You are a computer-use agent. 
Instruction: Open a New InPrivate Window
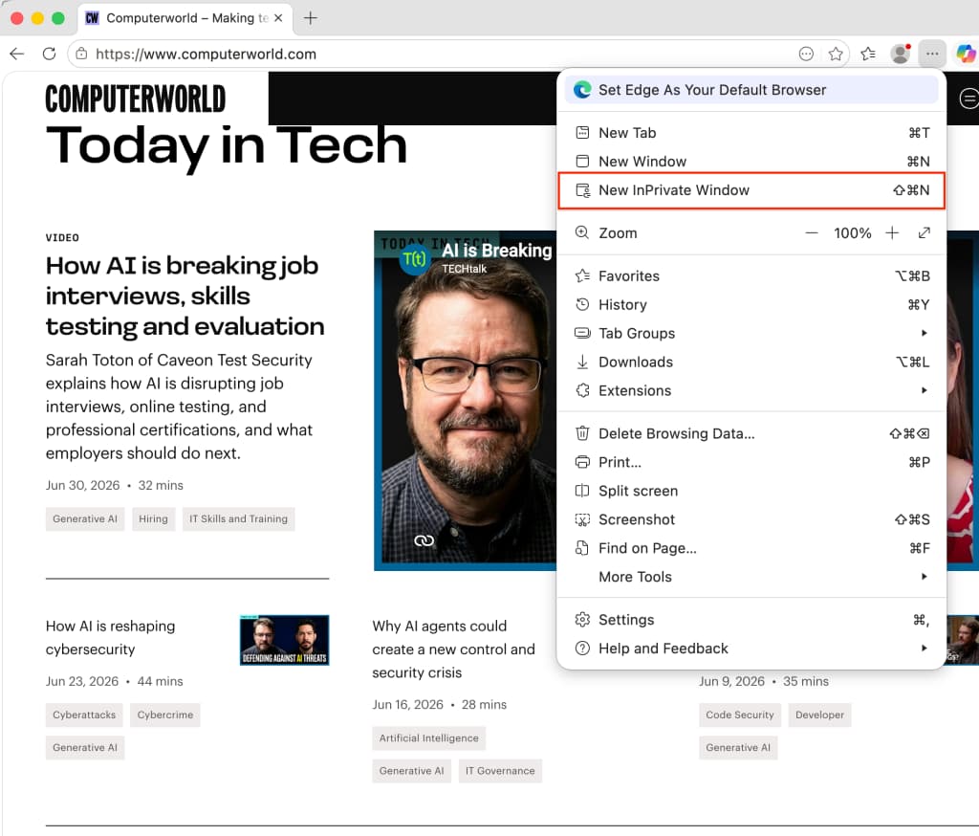click(751, 190)
